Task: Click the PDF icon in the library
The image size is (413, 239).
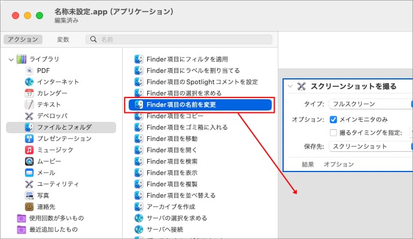Action: coord(29,71)
